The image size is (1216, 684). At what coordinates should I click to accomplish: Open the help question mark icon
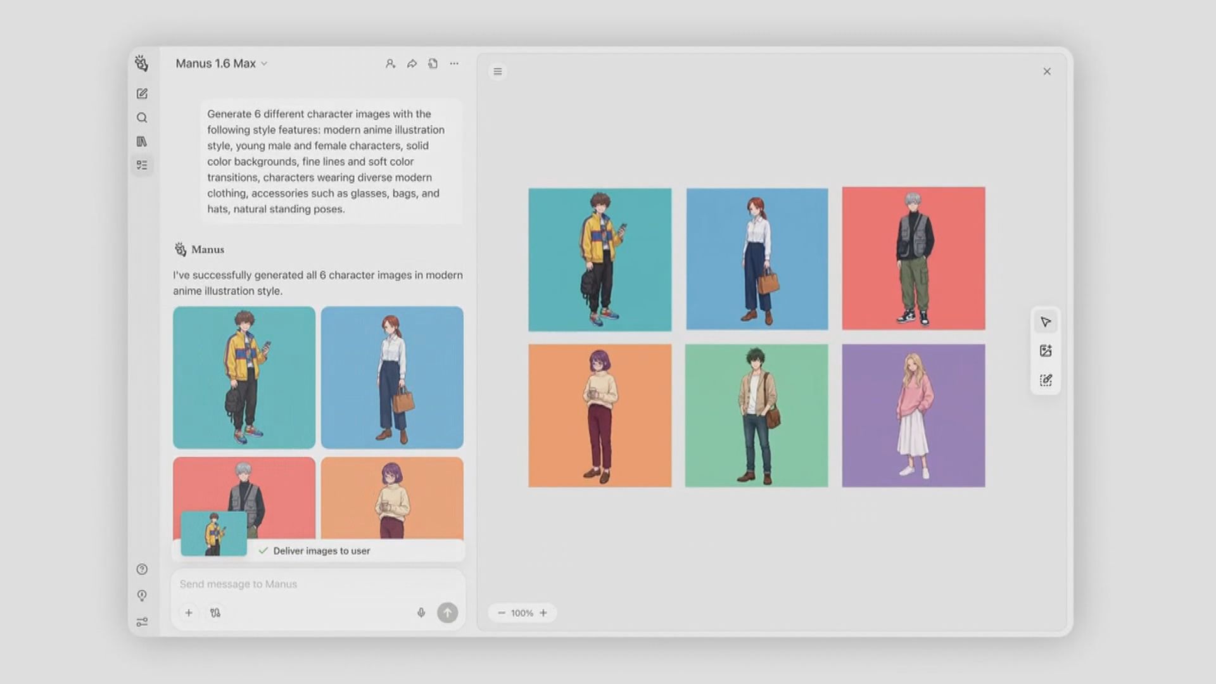pos(142,569)
